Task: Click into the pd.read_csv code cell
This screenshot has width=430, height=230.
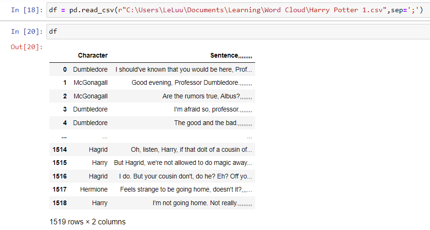Action: [235, 10]
